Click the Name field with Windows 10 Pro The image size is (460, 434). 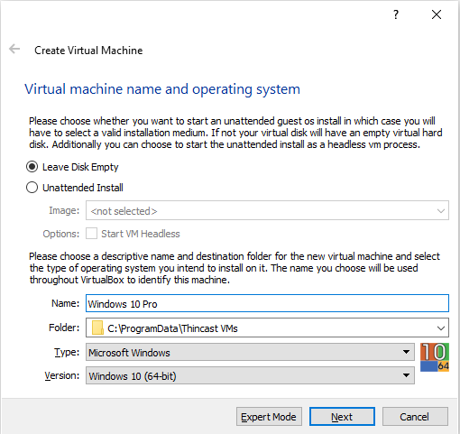267,303
